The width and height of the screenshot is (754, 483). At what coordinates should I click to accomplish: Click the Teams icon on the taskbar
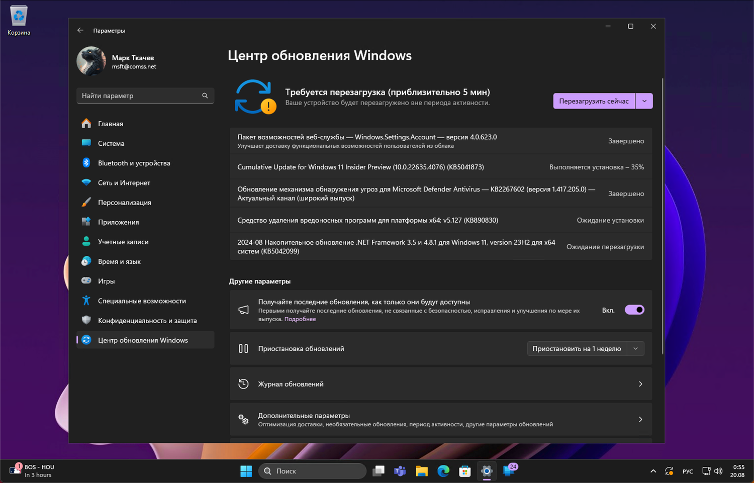(400, 471)
